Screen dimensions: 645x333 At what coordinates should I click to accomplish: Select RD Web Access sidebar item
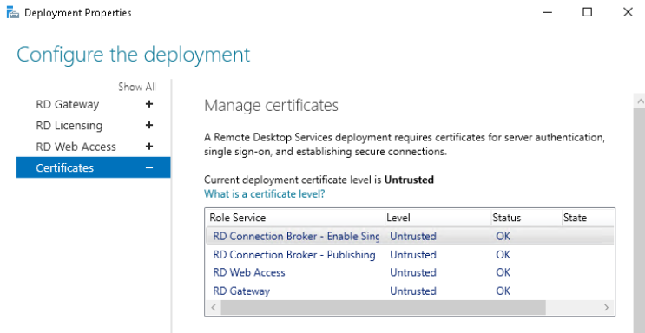pyautogui.click(x=76, y=147)
